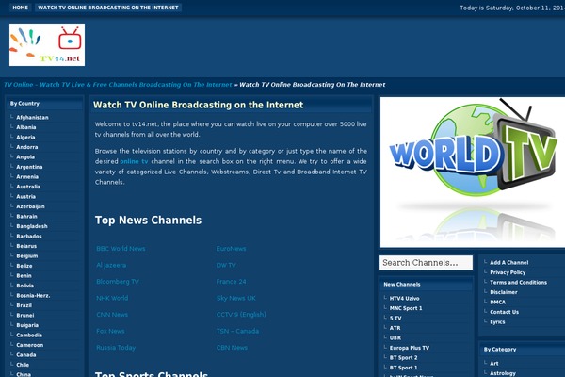The width and height of the screenshot is (565, 377).
Task: Open UBR new channel
Action: click(x=395, y=338)
